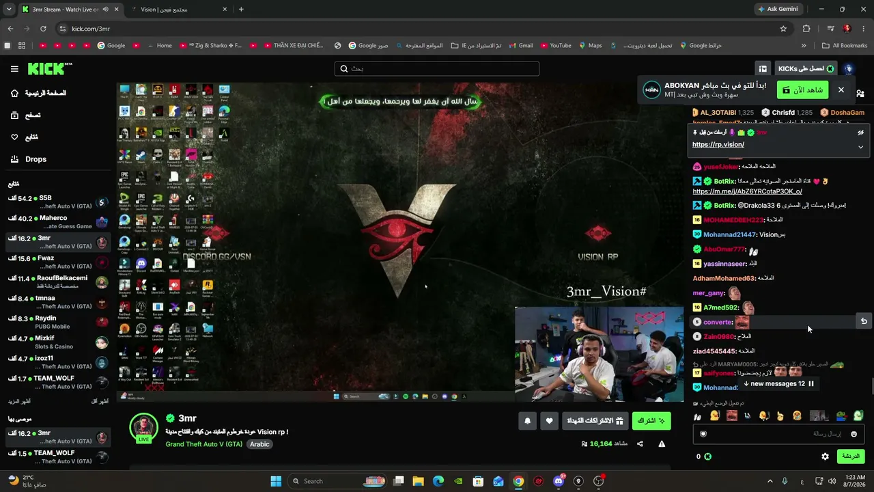Open the Chrome tab search dropdown
This screenshot has width=874, height=492.
tap(9, 10)
